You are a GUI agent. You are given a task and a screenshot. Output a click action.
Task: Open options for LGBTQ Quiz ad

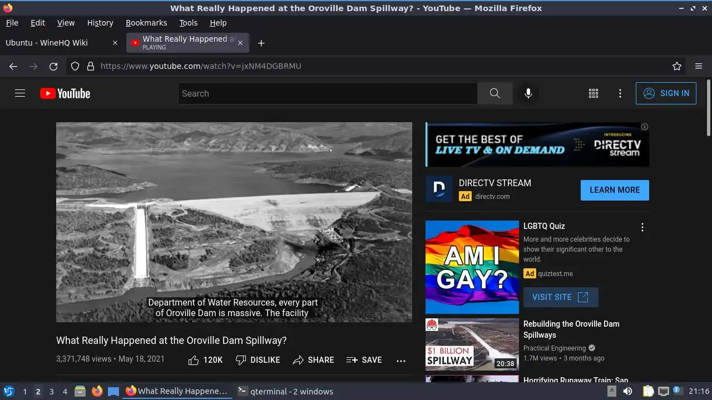coord(642,227)
